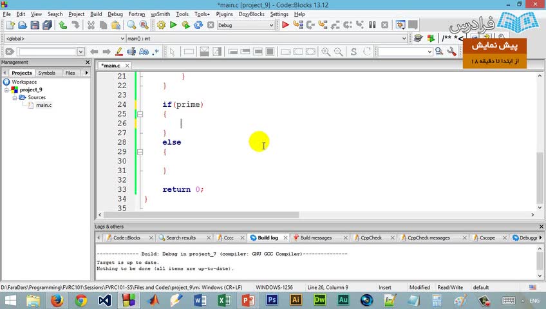Click the Run to cursor debug icon
This screenshot has height=309, width=546.
pos(298,25)
